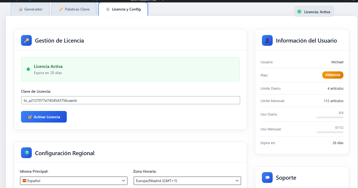This screenshot has width=358, height=188.
Task: Click the 'Idioma Principal:' label
Action: pos(34,171)
